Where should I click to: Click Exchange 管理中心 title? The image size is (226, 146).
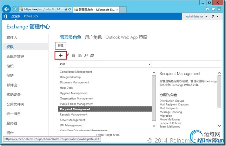28,27
